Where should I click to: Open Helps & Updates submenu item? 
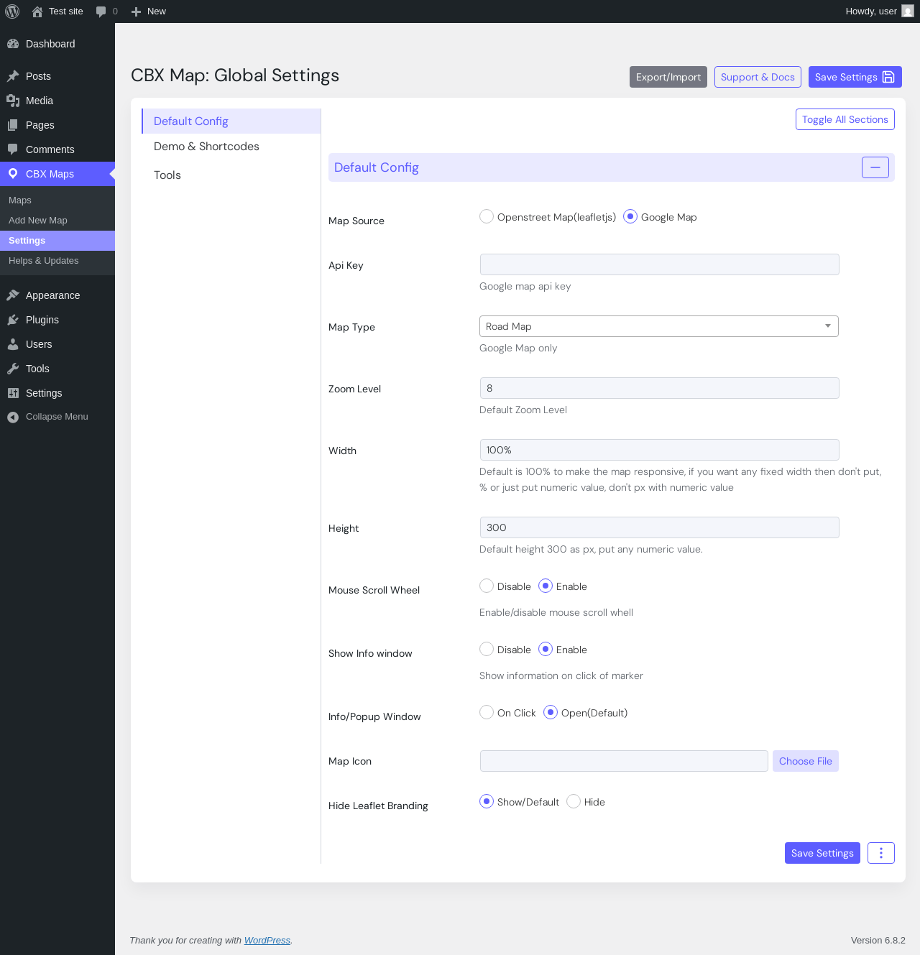pyautogui.click(x=57, y=261)
